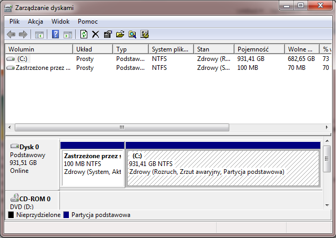Close the Zarządzanie dyskami window
This screenshot has height=238, width=336.
321,6
